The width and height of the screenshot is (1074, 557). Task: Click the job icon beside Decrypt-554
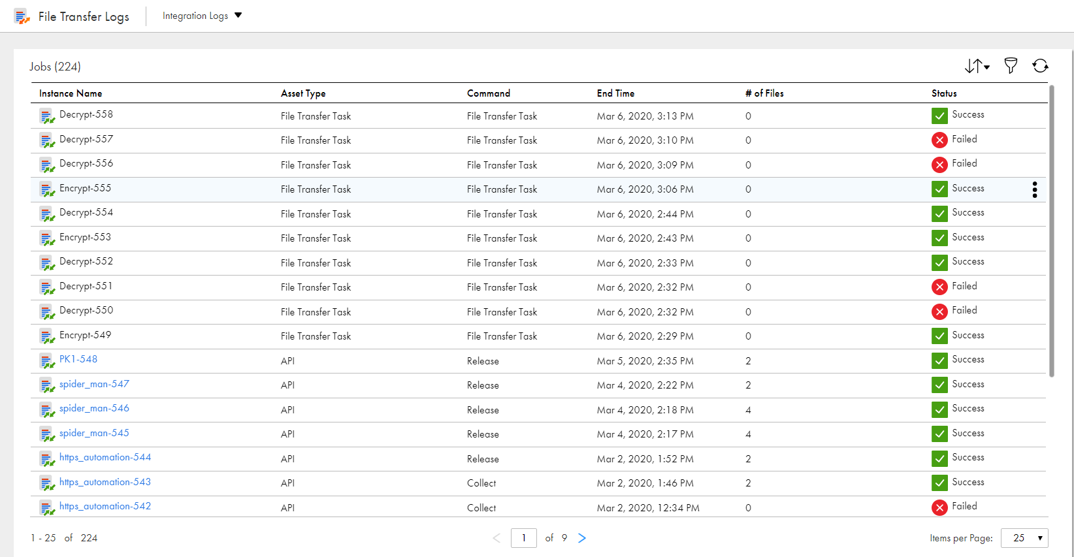[x=47, y=215]
